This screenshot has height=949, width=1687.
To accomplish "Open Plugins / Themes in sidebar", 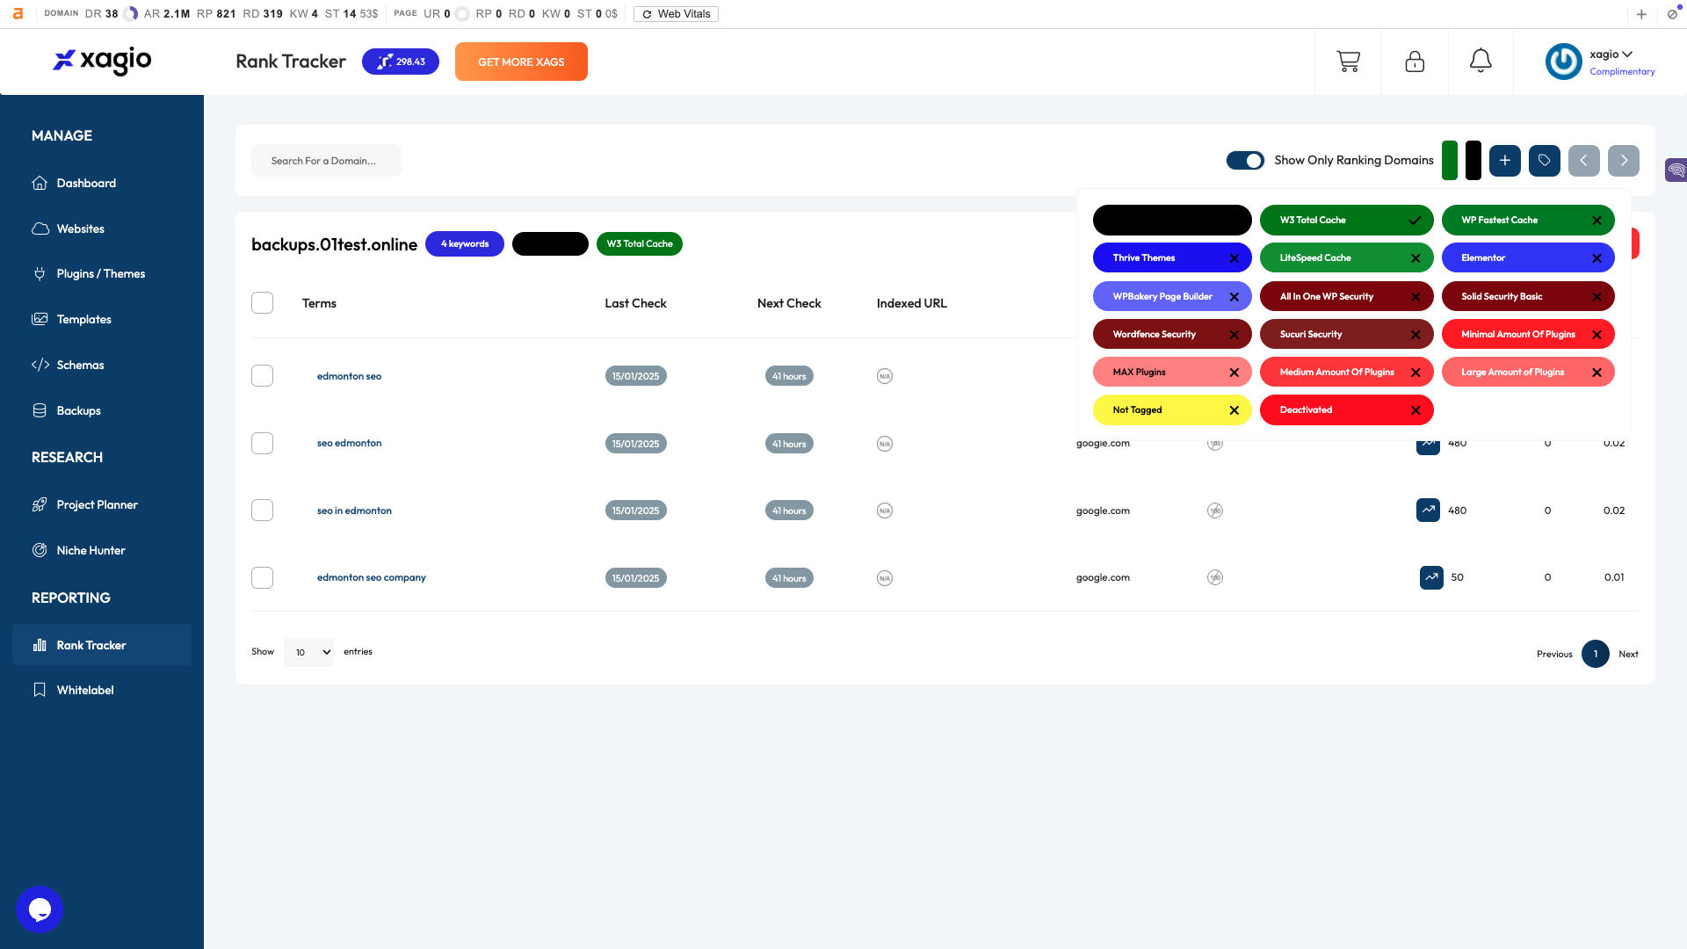I will (101, 273).
